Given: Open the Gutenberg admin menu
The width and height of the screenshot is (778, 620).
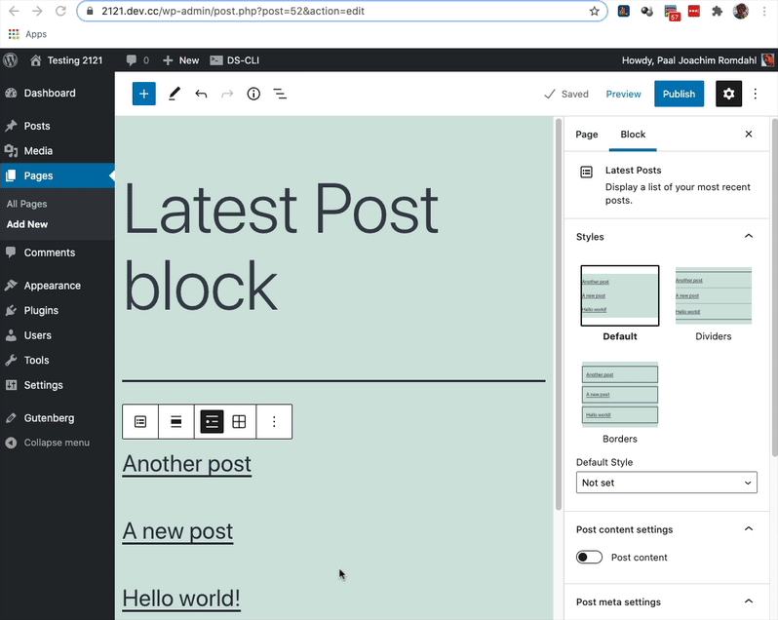Looking at the screenshot, I should pyautogui.click(x=58, y=418).
